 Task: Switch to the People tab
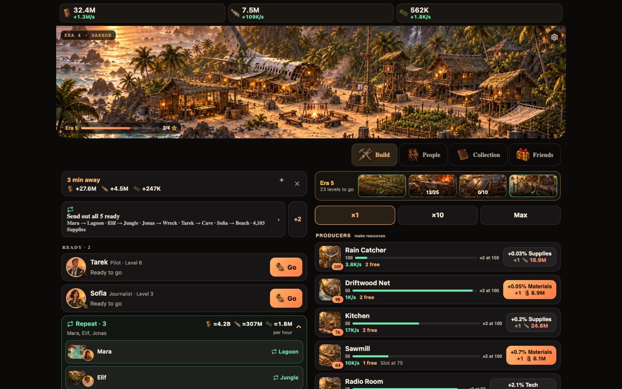(x=423, y=155)
